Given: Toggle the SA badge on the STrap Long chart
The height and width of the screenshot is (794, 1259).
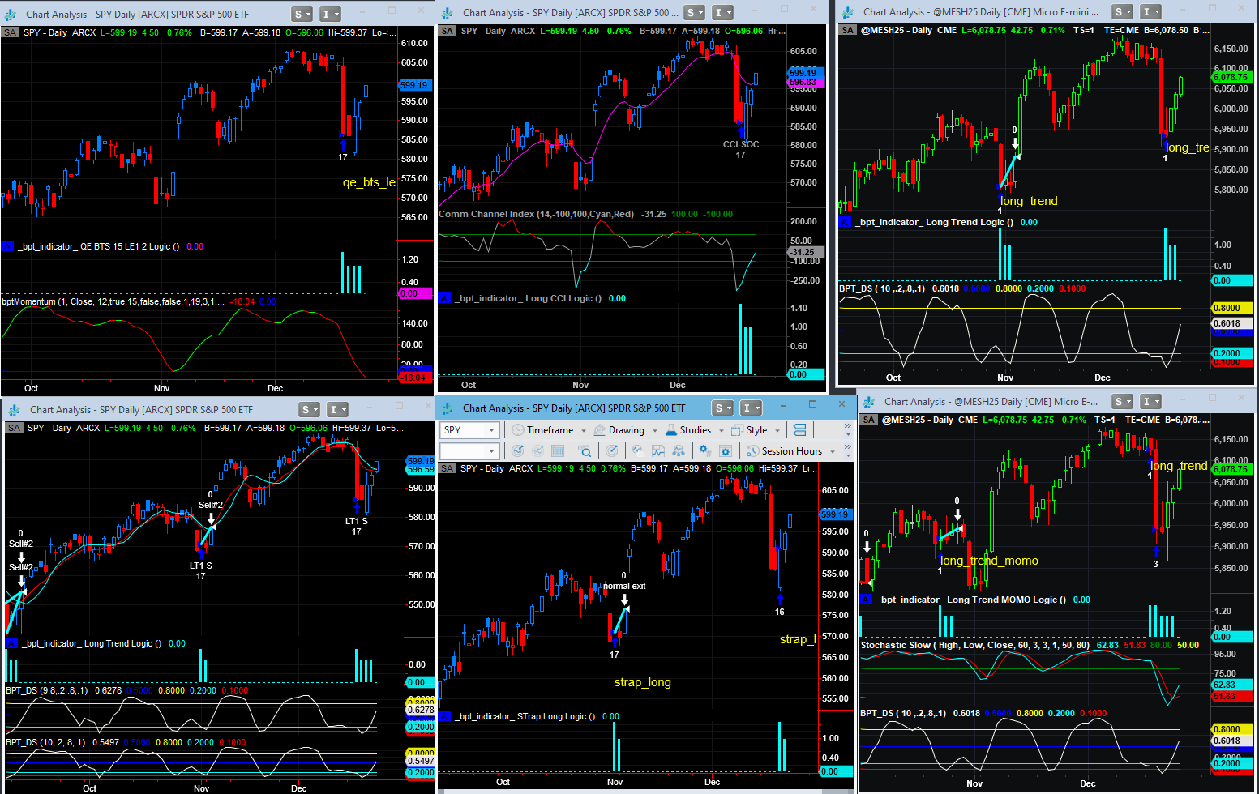Looking at the screenshot, I should [x=448, y=468].
